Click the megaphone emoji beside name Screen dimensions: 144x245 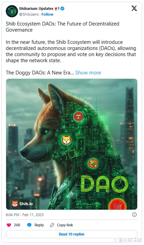57,8
